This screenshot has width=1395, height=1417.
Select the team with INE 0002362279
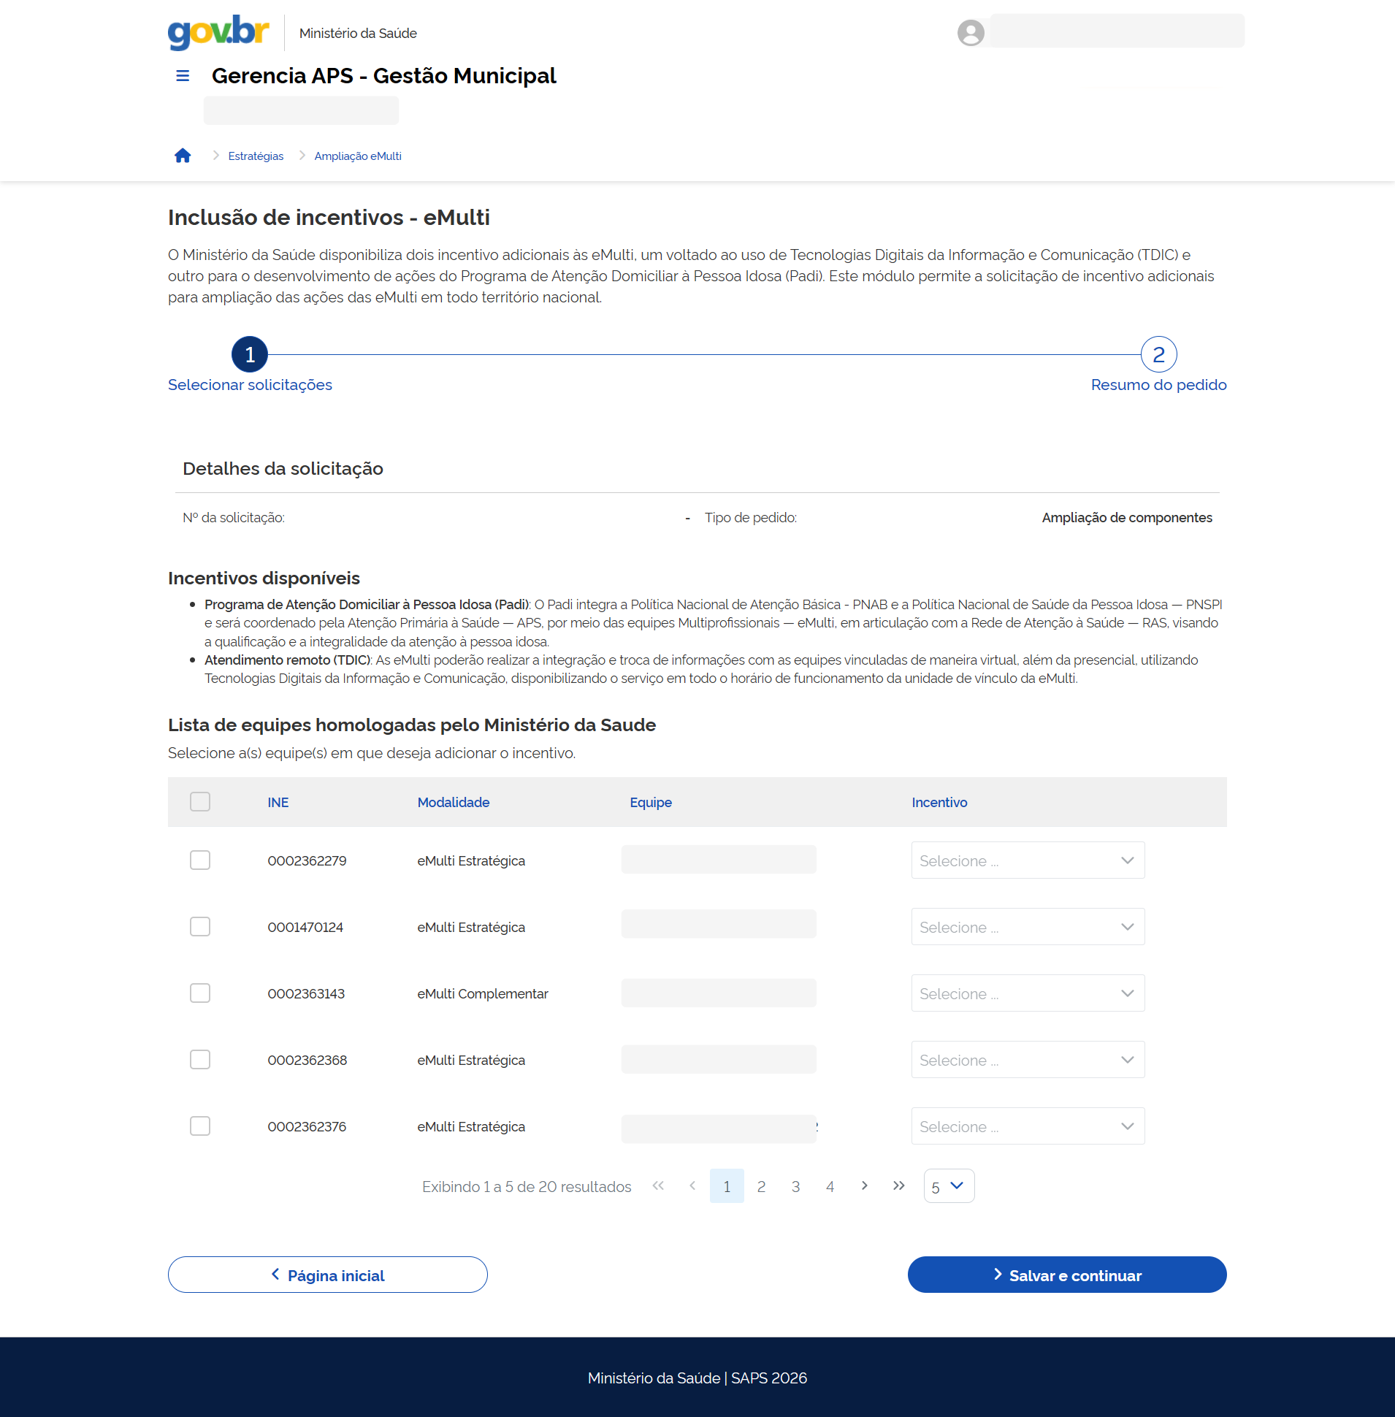200,860
